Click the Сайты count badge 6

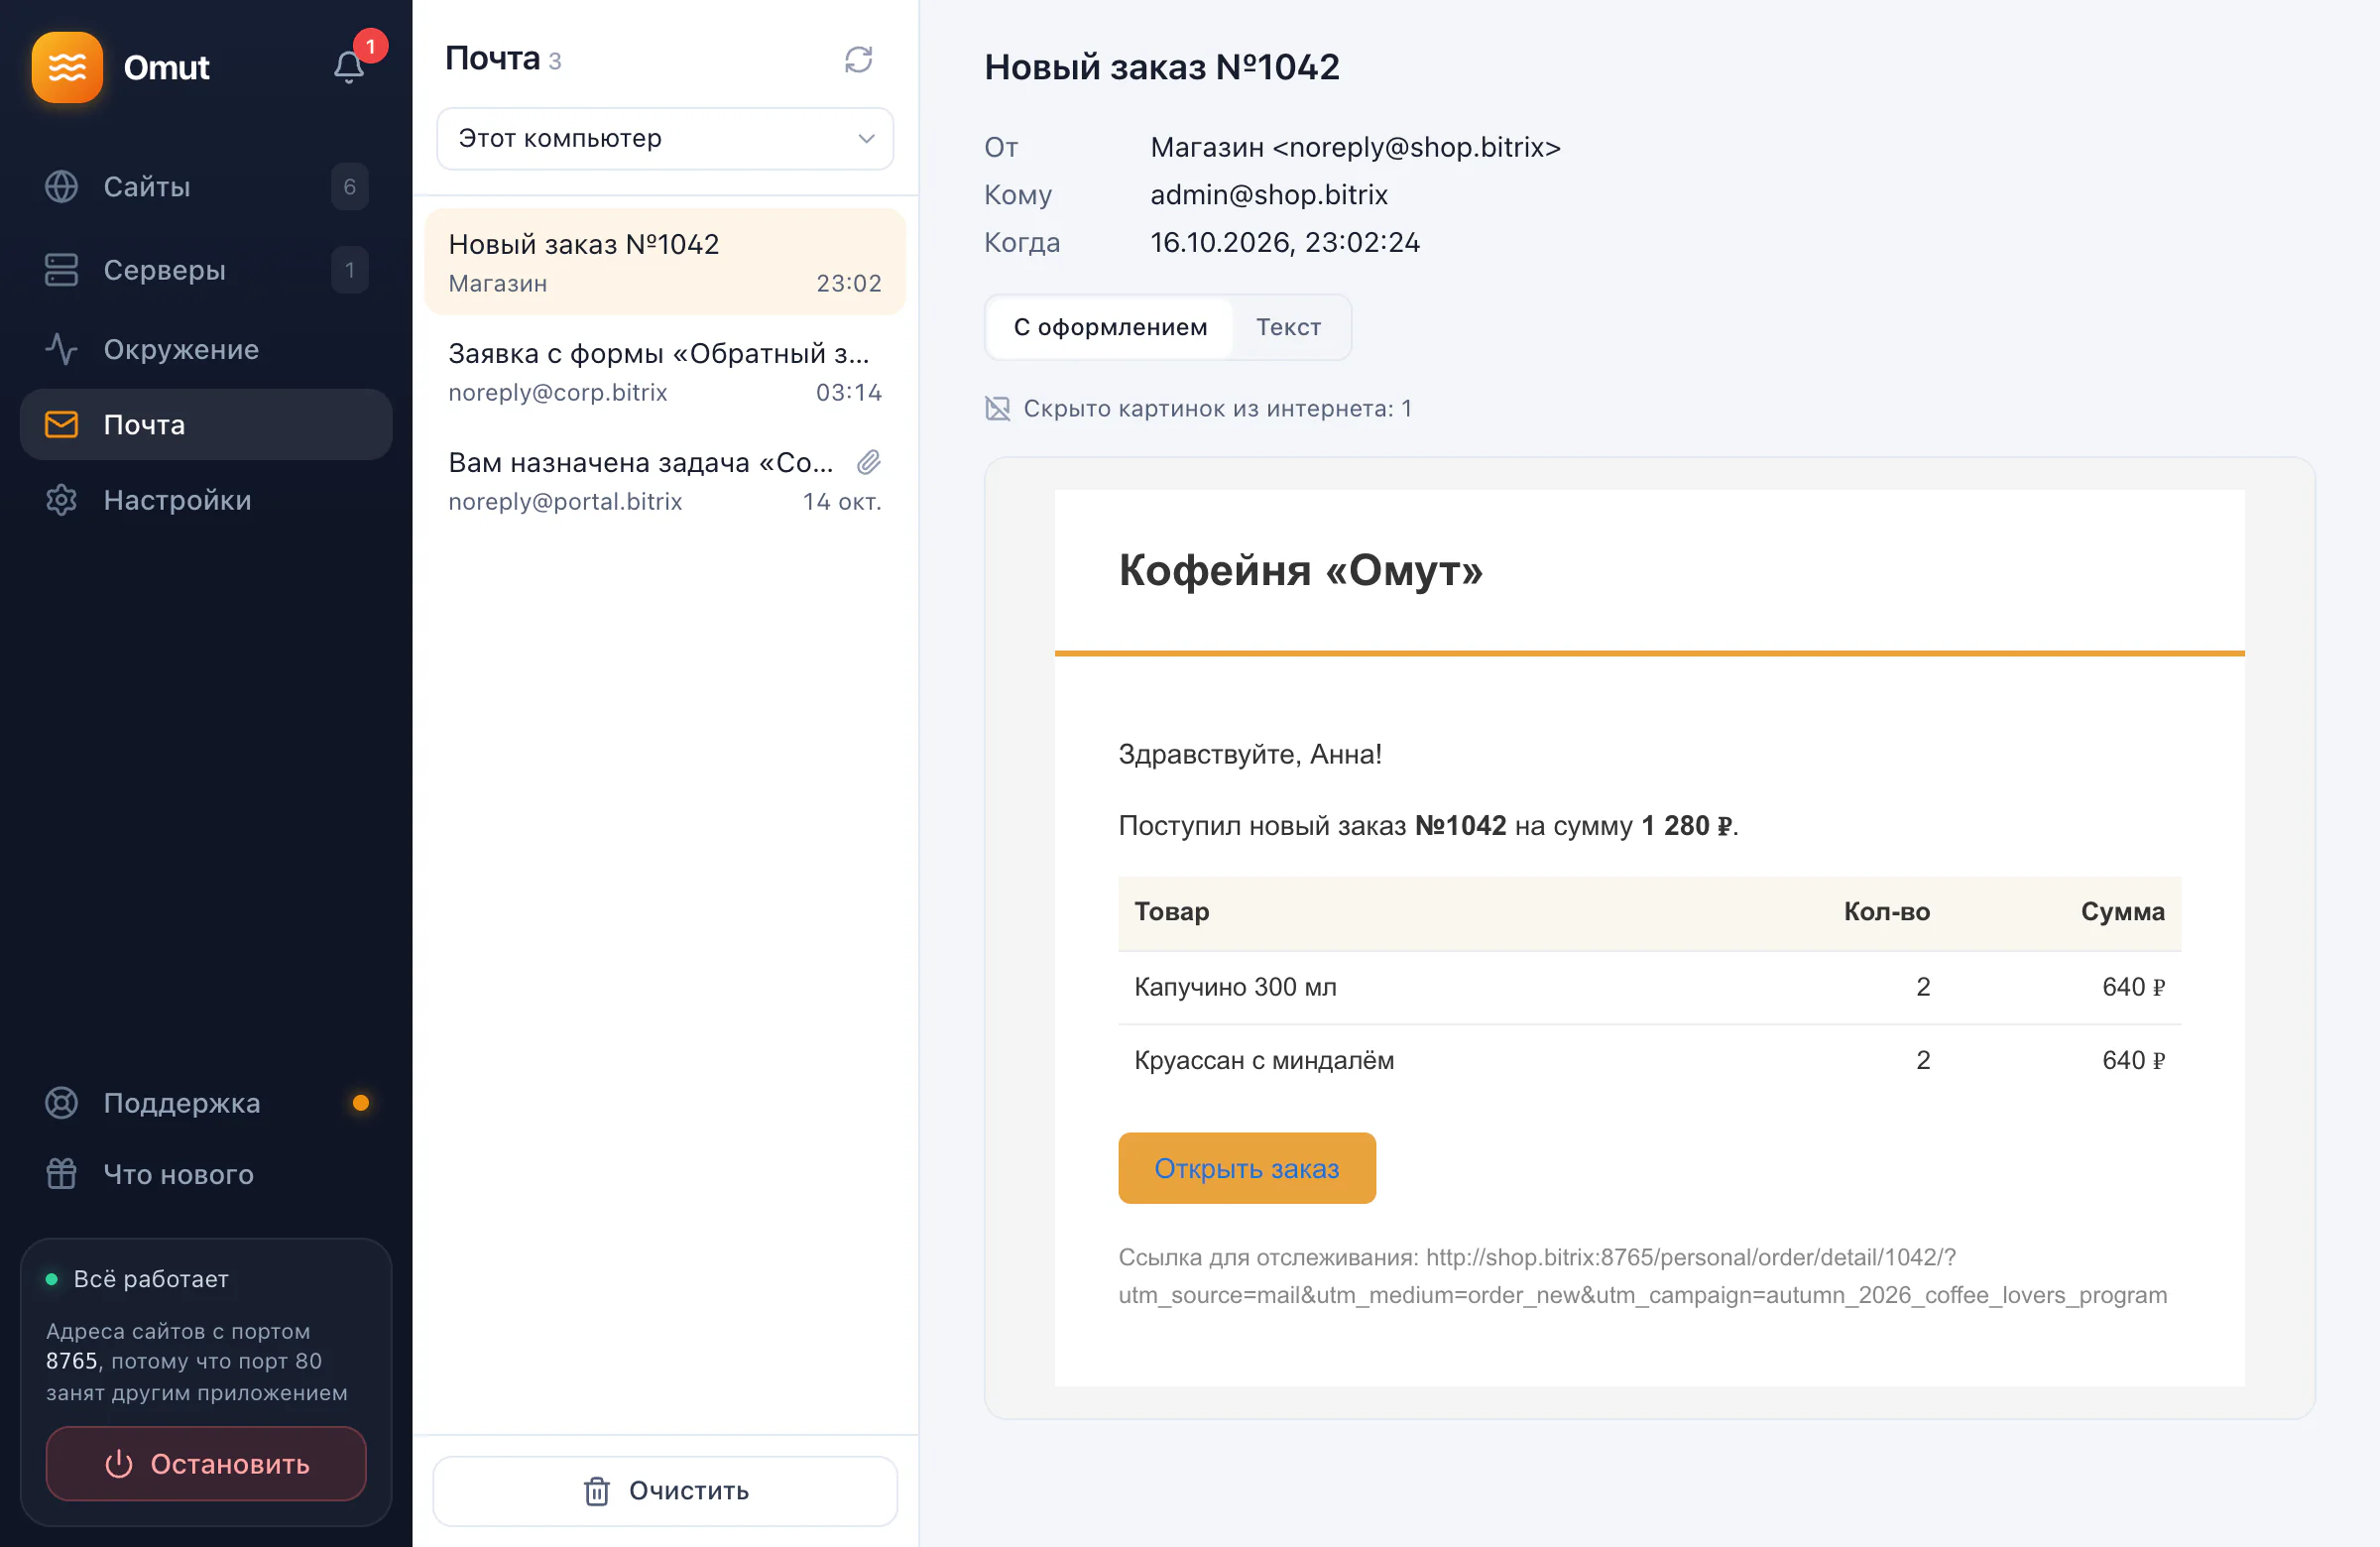point(350,187)
